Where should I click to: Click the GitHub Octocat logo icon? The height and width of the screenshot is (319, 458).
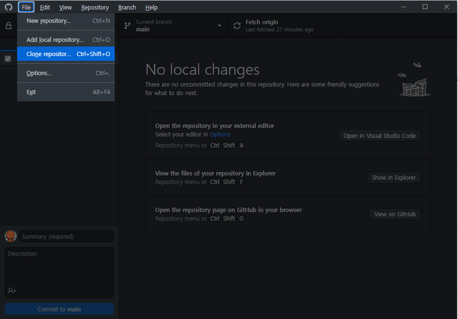pos(9,7)
